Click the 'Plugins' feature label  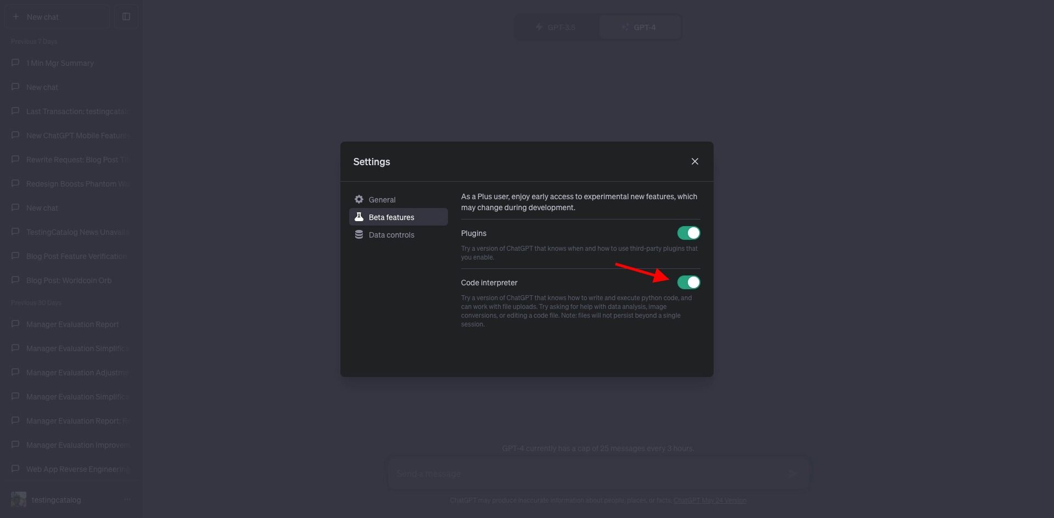point(474,233)
